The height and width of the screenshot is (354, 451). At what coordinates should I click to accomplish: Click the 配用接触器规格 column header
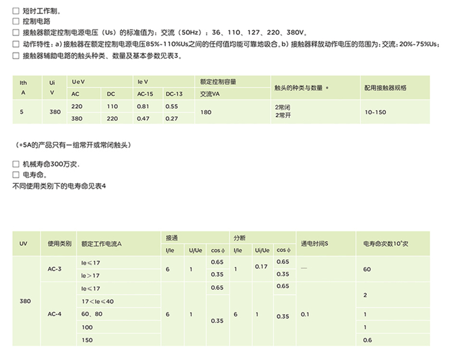click(x=385, y=88)
